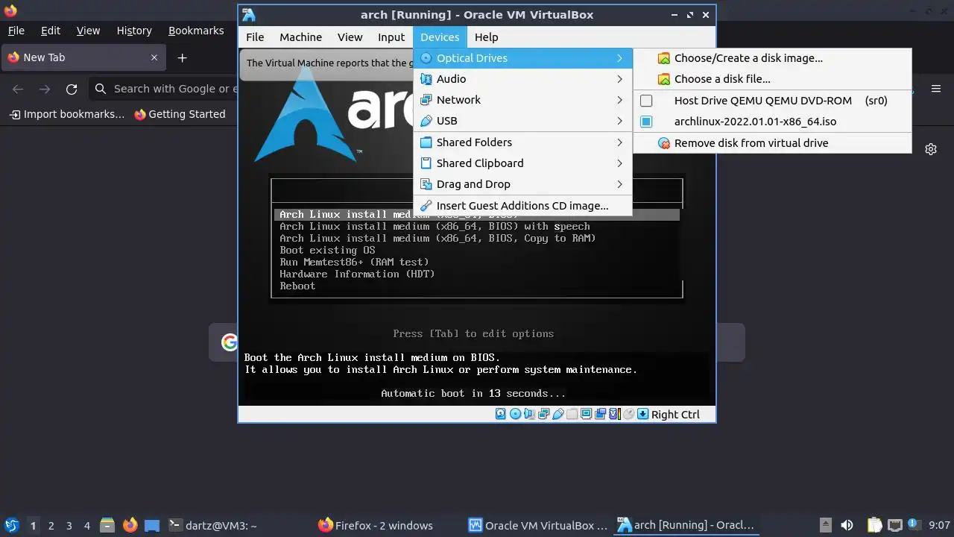The image size is (954, 537).
Task: Open file manager from taskbar quick launch
Action: coord(107,526)
